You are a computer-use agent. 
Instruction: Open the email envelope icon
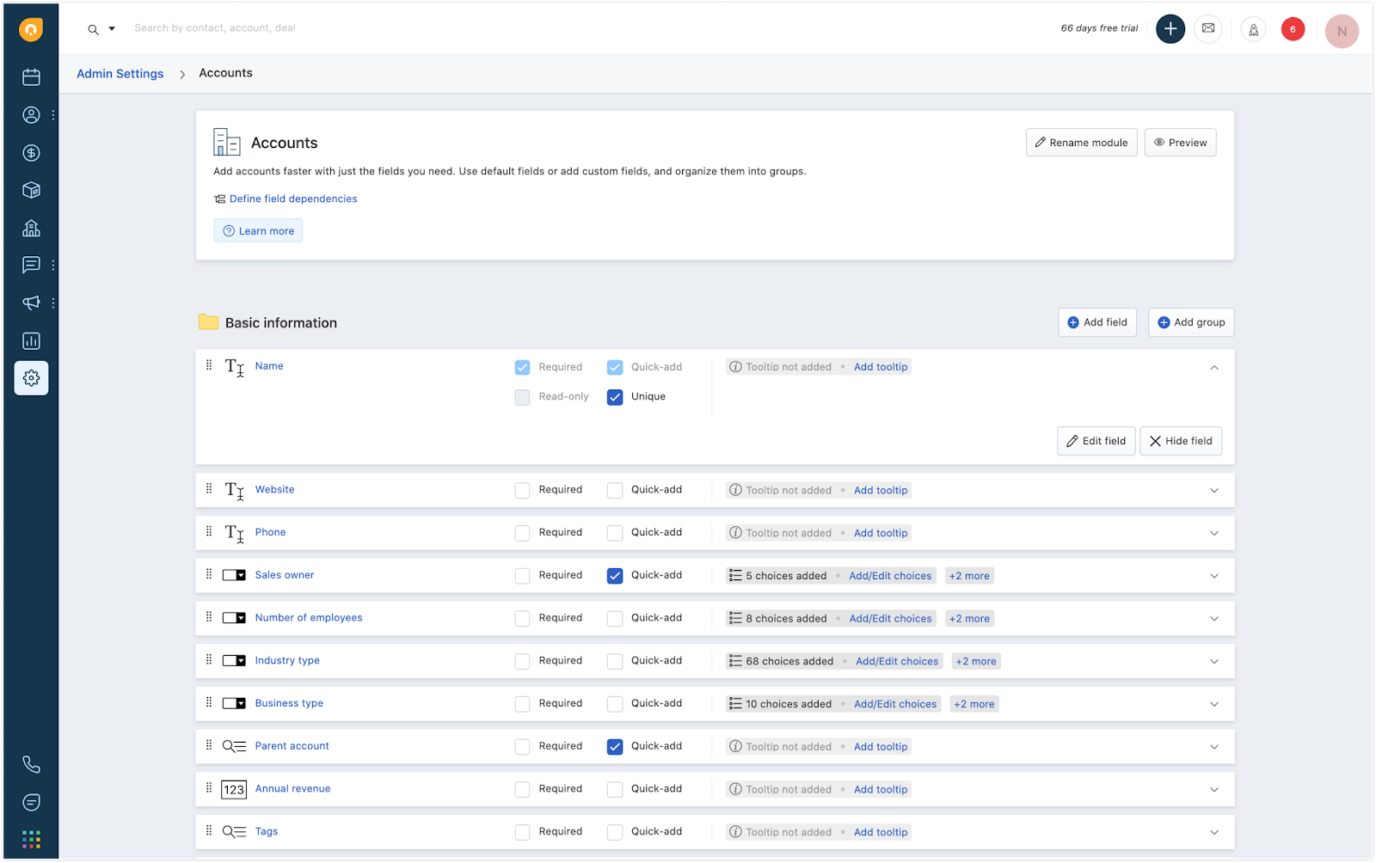coord(1208,29)
